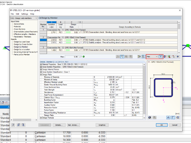Toggle dimensions display icon under cross-section
The width and height of the screenshot is (191, 143).
pyautogui.click(x=168, y=117)
